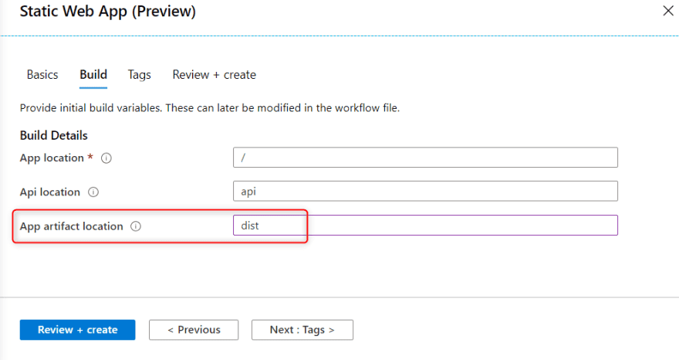Click the Build Details section heading
This screenshot has height=360, width=679.
point(54,135)
